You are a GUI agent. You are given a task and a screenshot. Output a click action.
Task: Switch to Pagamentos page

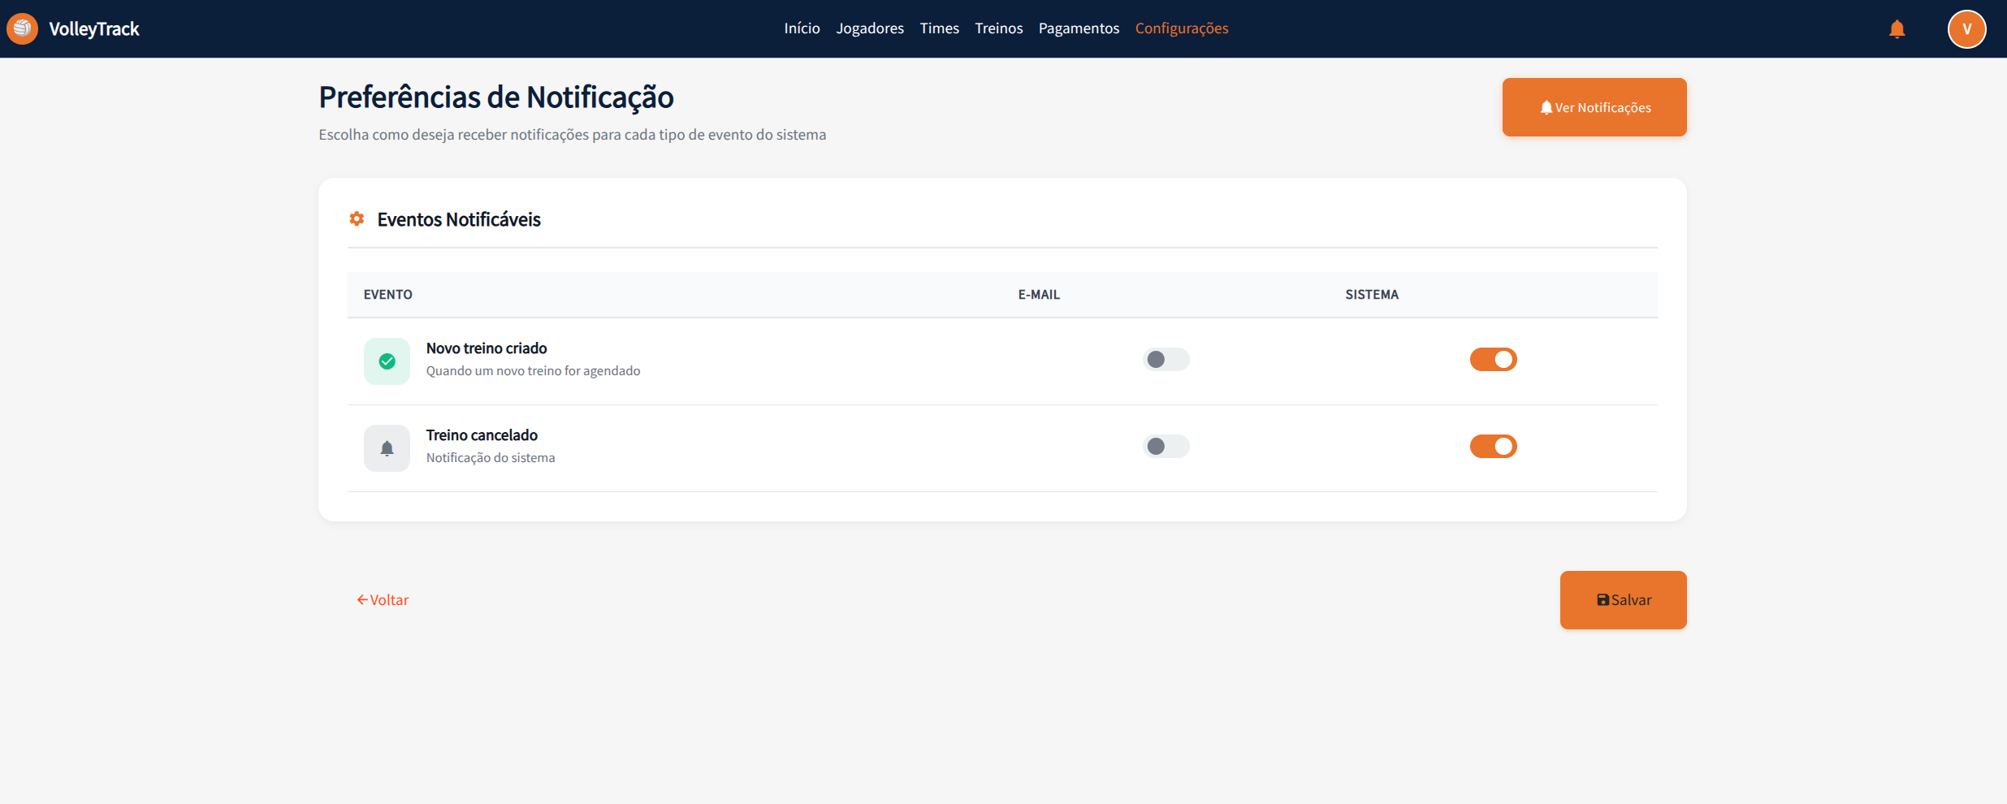pyautogui.click(x=1079, y=28)
